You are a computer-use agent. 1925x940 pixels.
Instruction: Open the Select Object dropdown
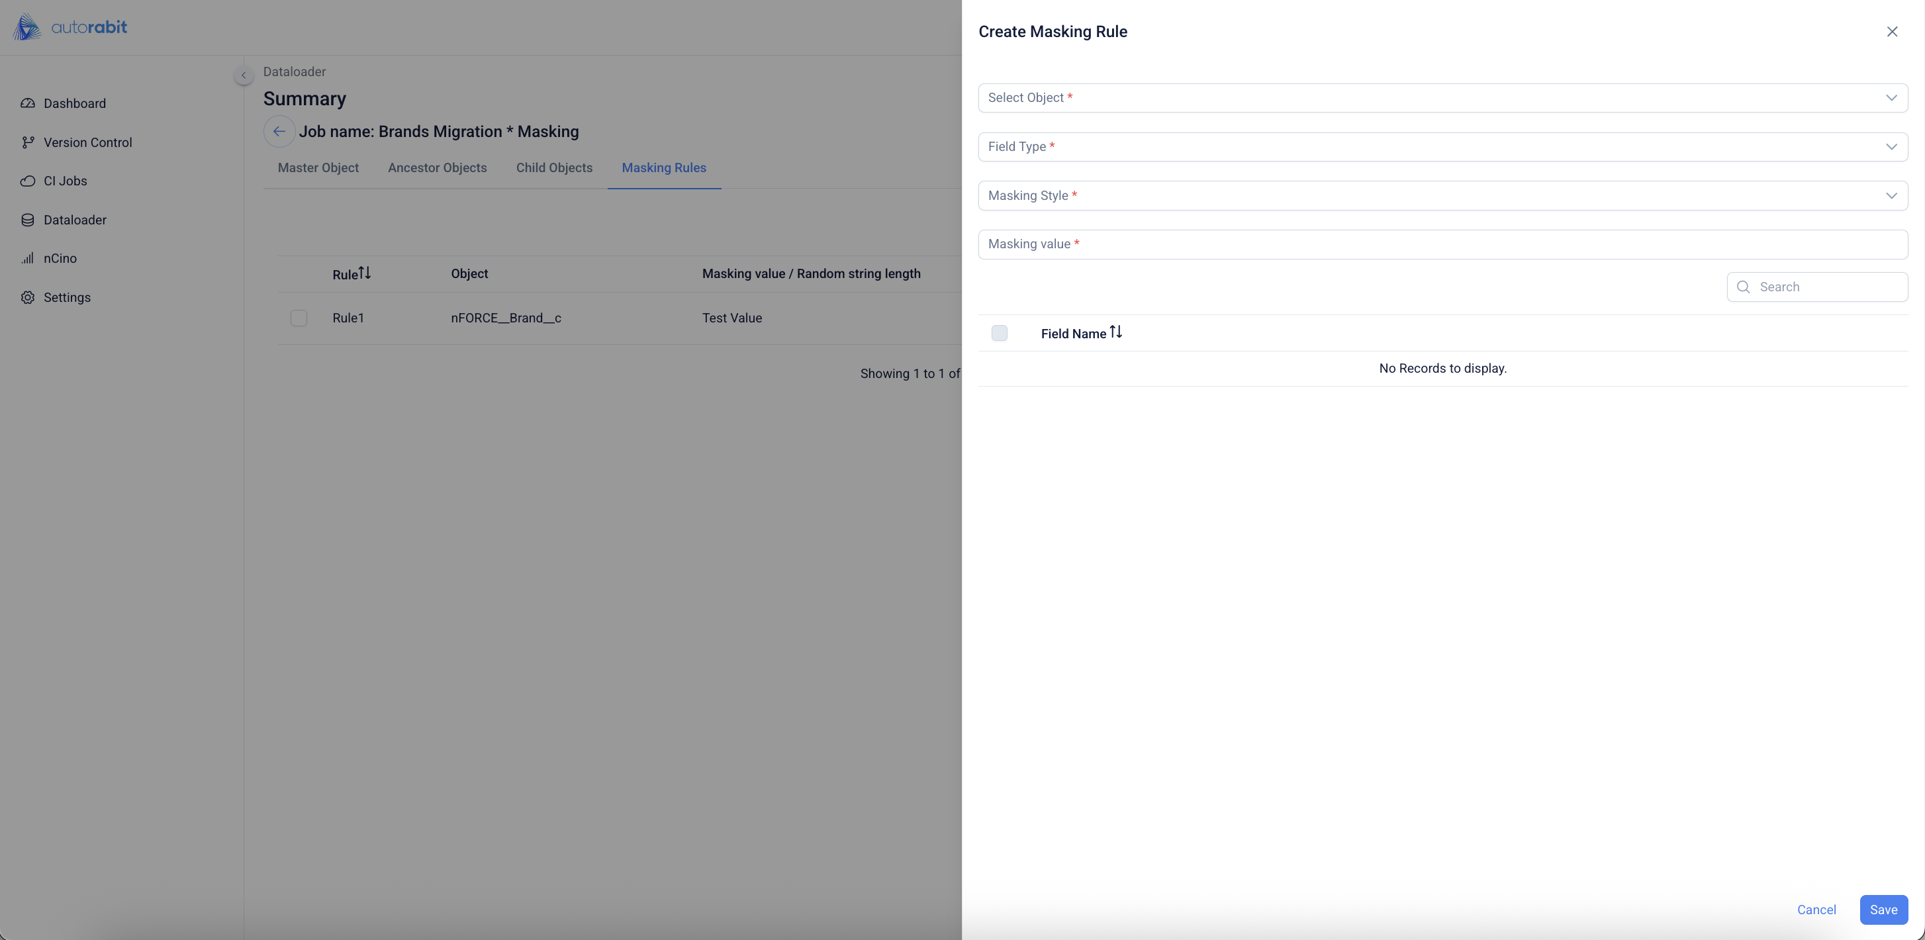(x=1442, y=98)
